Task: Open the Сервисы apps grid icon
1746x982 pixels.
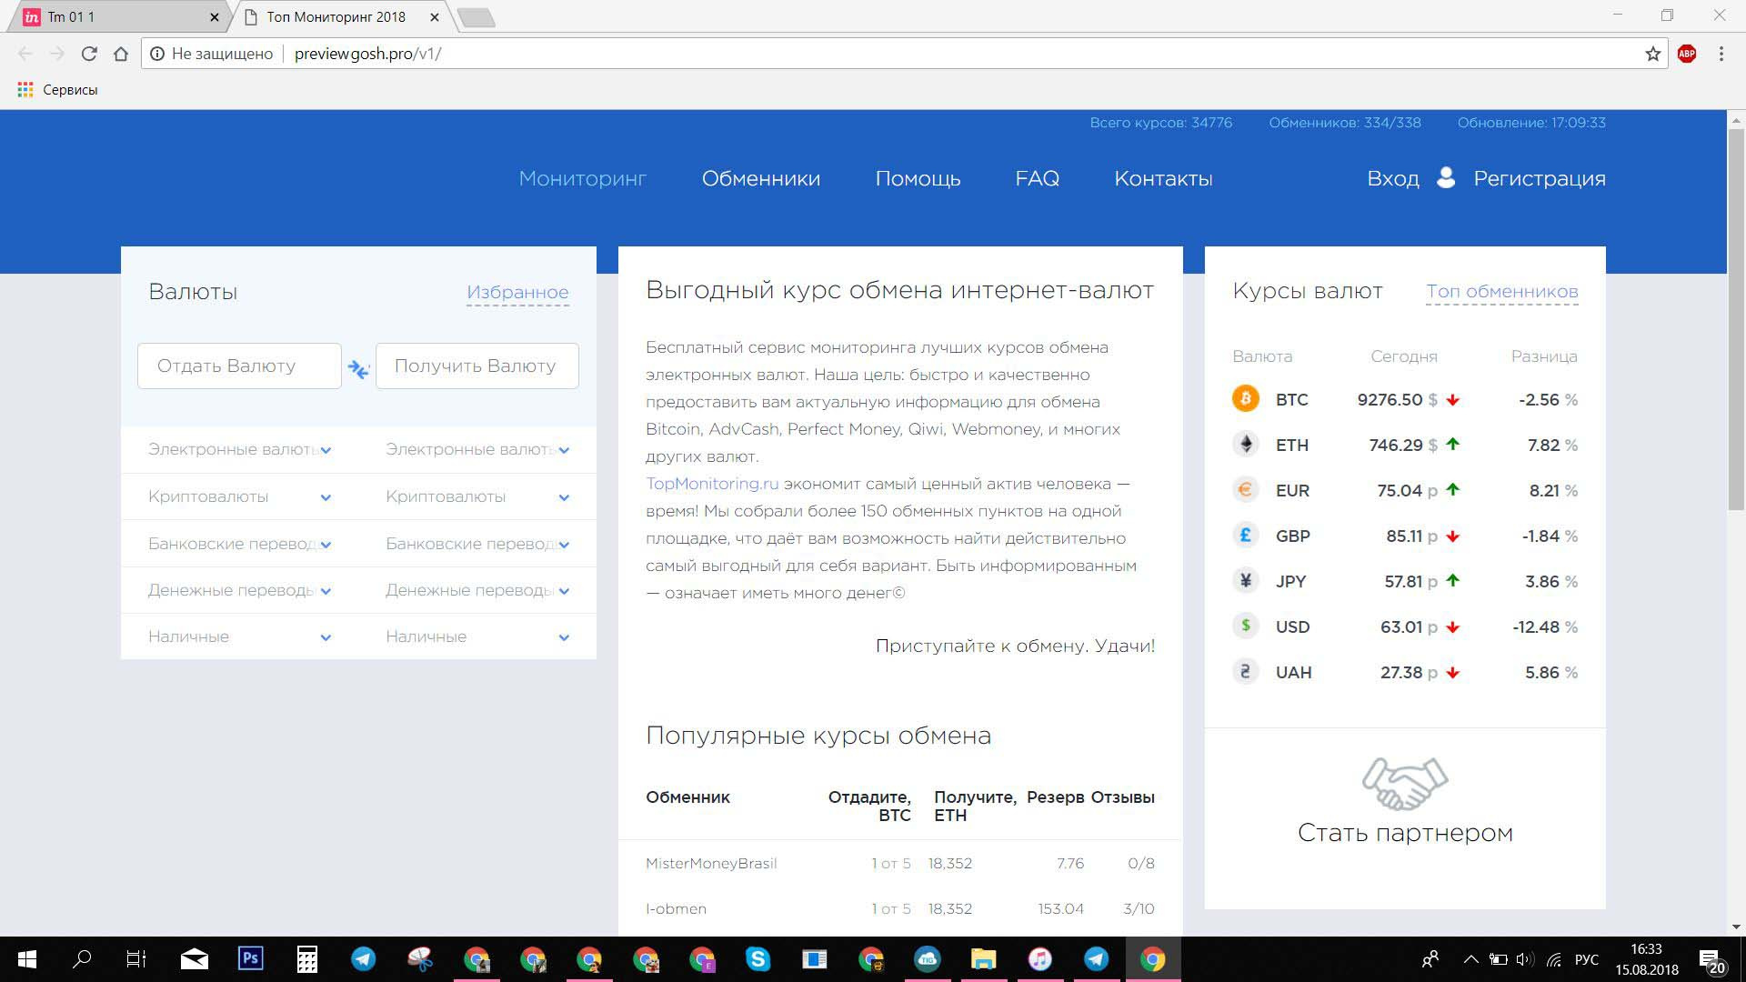Action: (x=25, y=89)
